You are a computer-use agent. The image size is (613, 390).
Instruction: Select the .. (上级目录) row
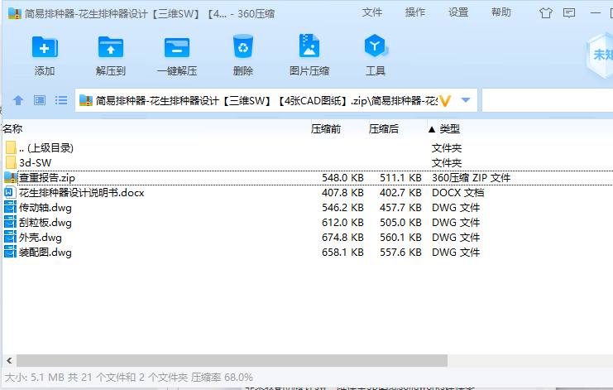308,148
